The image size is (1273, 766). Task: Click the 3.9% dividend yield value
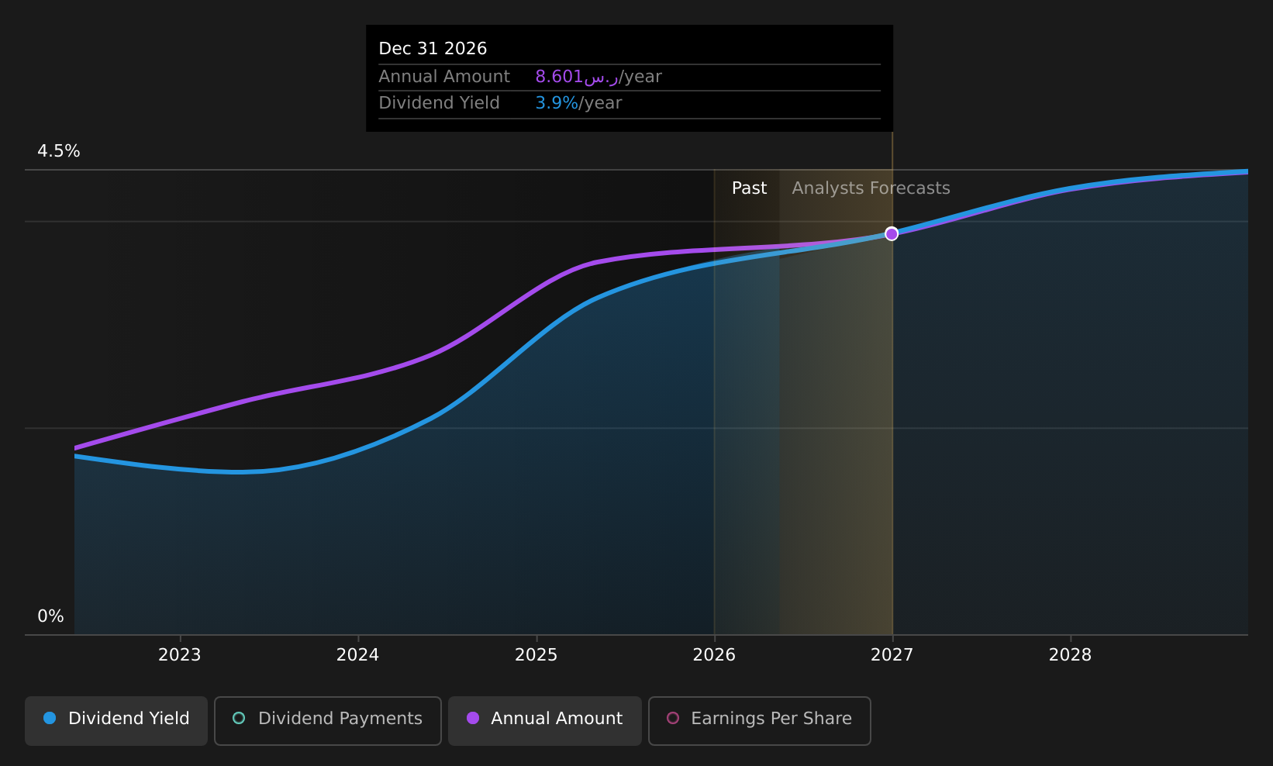coord(557,103)
